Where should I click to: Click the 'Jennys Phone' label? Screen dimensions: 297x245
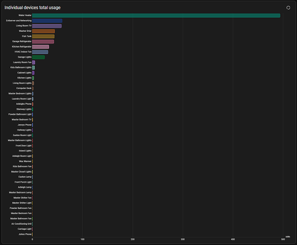[x=25, y=125]
